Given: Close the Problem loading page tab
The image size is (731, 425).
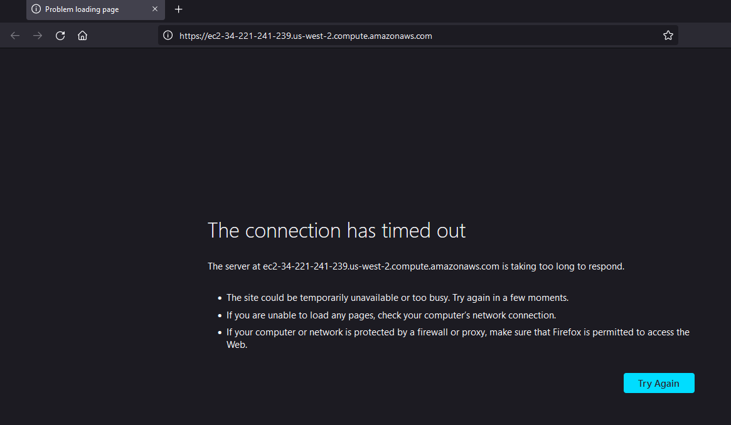Looking at the screenshot, I should (x=155, y=9).
